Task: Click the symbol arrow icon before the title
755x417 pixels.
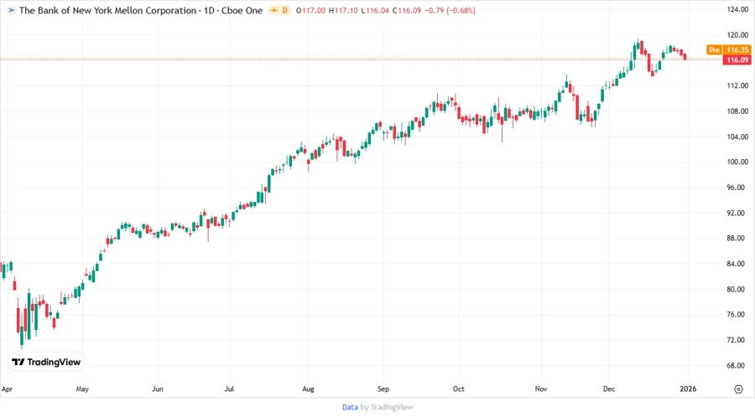Action: pyautogui.click(x=11, y=10)
